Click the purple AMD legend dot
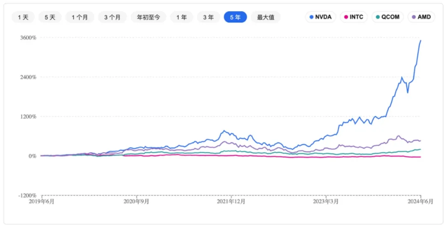Screen dimensions: 447x228 [x=414, y=17]
